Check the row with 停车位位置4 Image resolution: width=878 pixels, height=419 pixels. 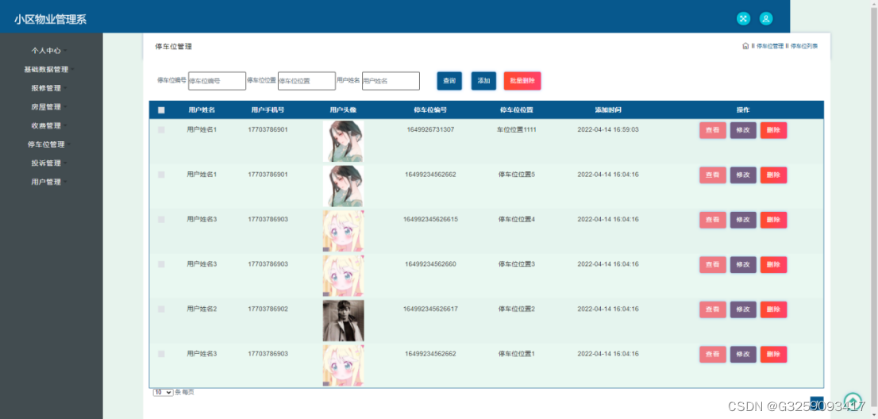tap(161, 219)
